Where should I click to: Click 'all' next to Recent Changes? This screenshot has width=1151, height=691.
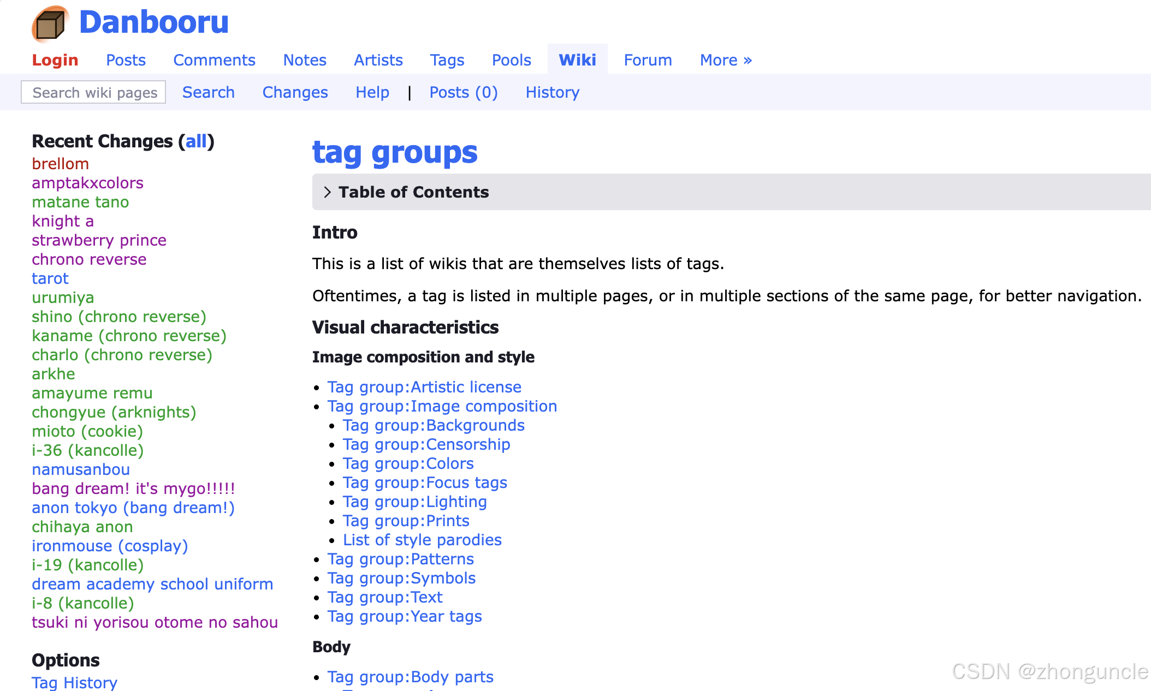click(197, 141)
